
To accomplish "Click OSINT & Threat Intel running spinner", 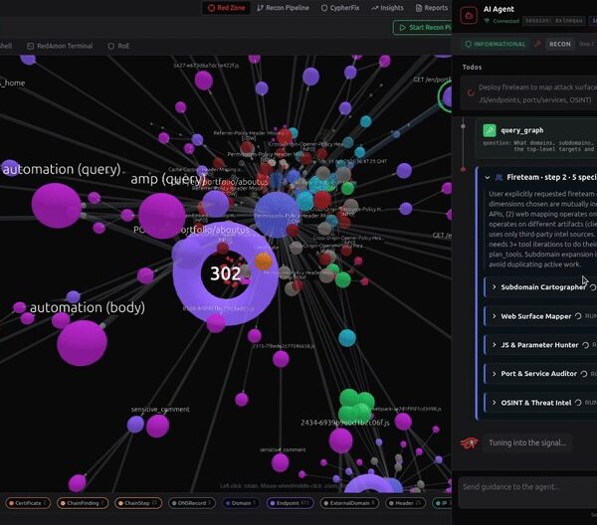I will coord(578,403).
